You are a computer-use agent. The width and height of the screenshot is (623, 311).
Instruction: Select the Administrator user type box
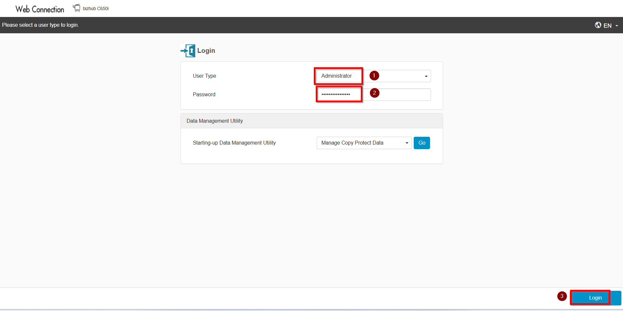tap(338, 76)
